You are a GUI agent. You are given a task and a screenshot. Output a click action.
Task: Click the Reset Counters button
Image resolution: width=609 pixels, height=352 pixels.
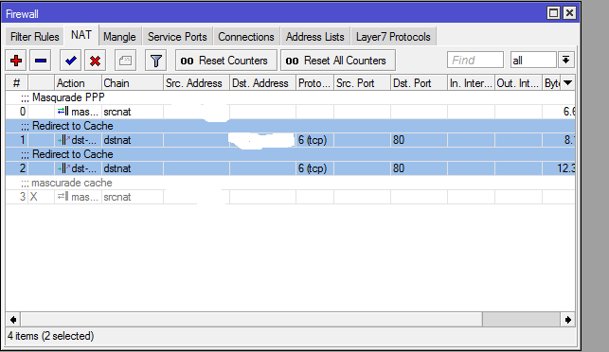coord(226,61)
